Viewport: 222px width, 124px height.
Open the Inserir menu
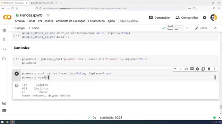pos(49,21)
